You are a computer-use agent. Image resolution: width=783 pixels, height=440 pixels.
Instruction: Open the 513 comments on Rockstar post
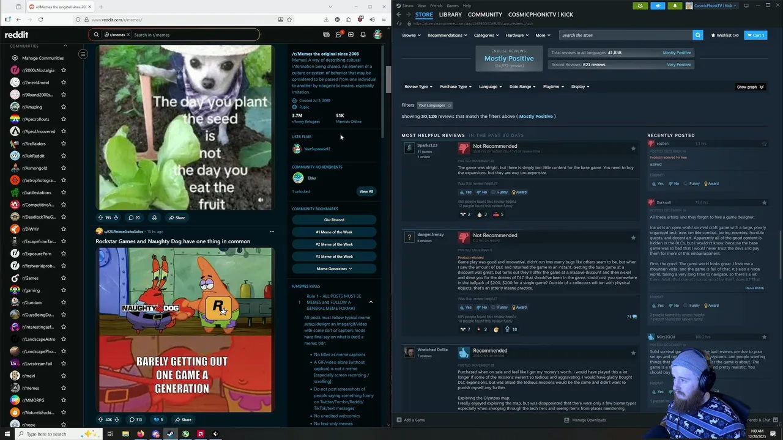(135, 419)
